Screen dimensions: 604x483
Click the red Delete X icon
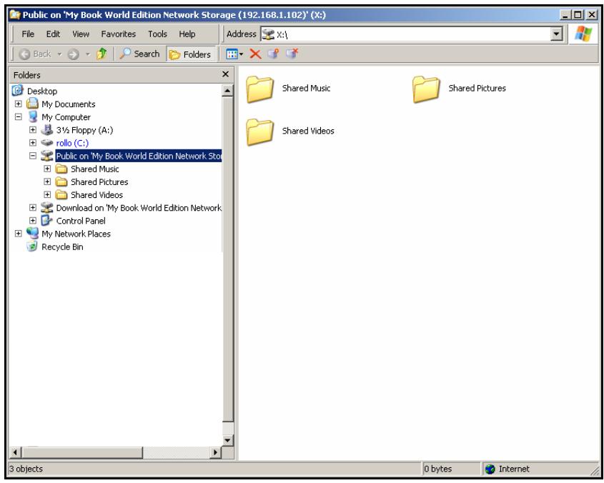[255, 54]
